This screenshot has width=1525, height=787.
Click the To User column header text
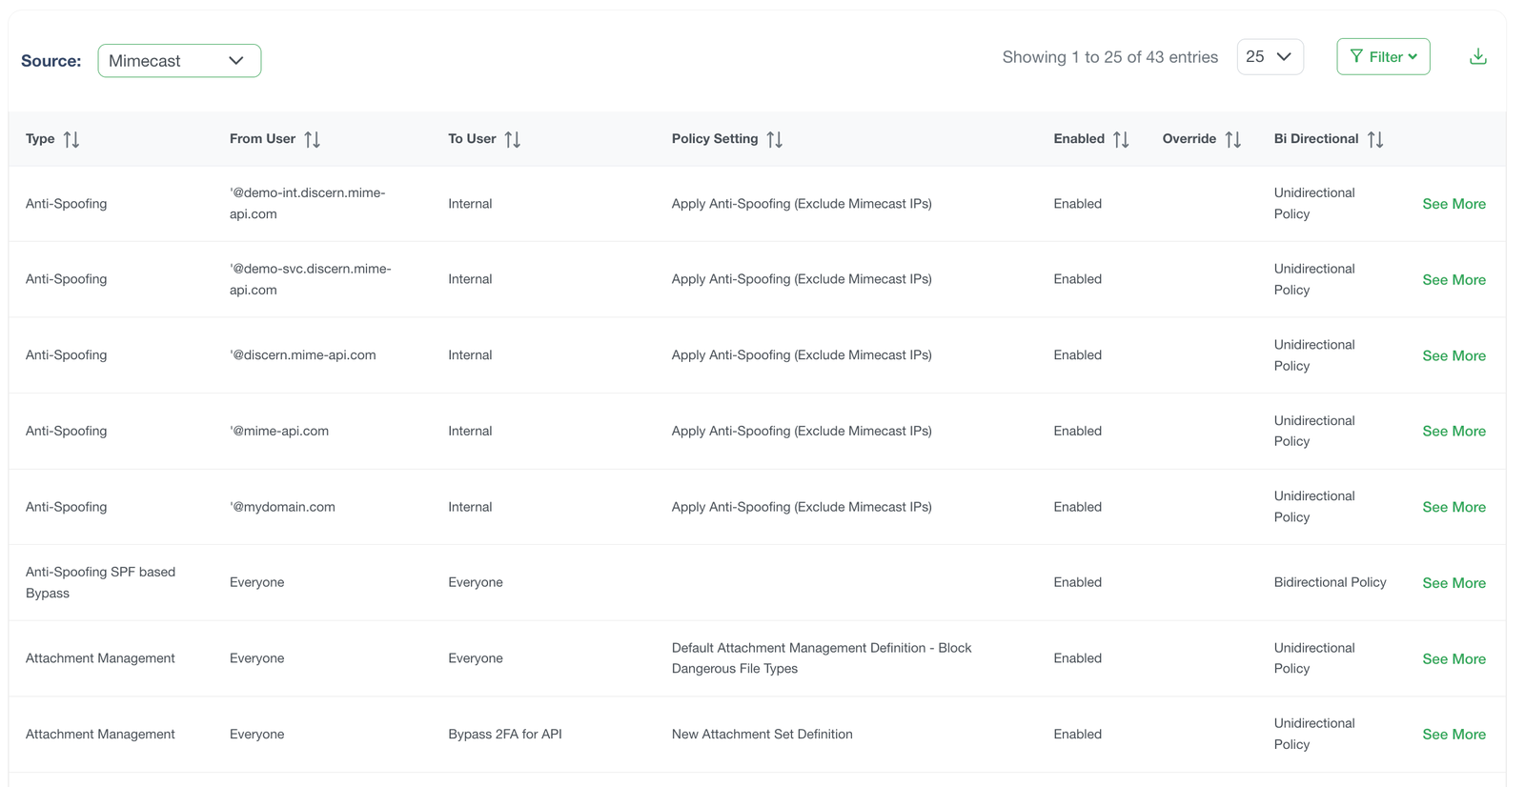click(x=472, y=139)
